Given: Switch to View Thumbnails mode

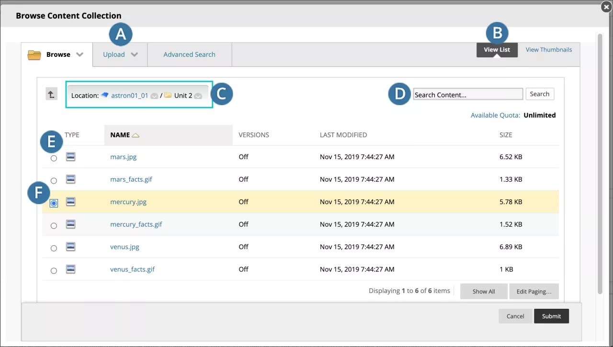Looking at the screenshot, I should [549, 49].
